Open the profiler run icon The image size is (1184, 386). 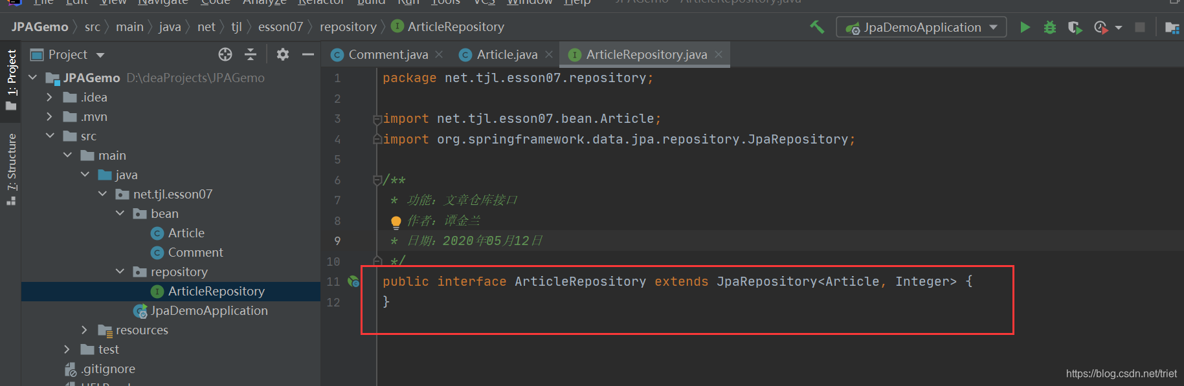(x=1100, y=27)
